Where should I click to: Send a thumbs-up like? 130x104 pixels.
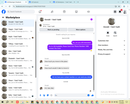click(93, 95)
